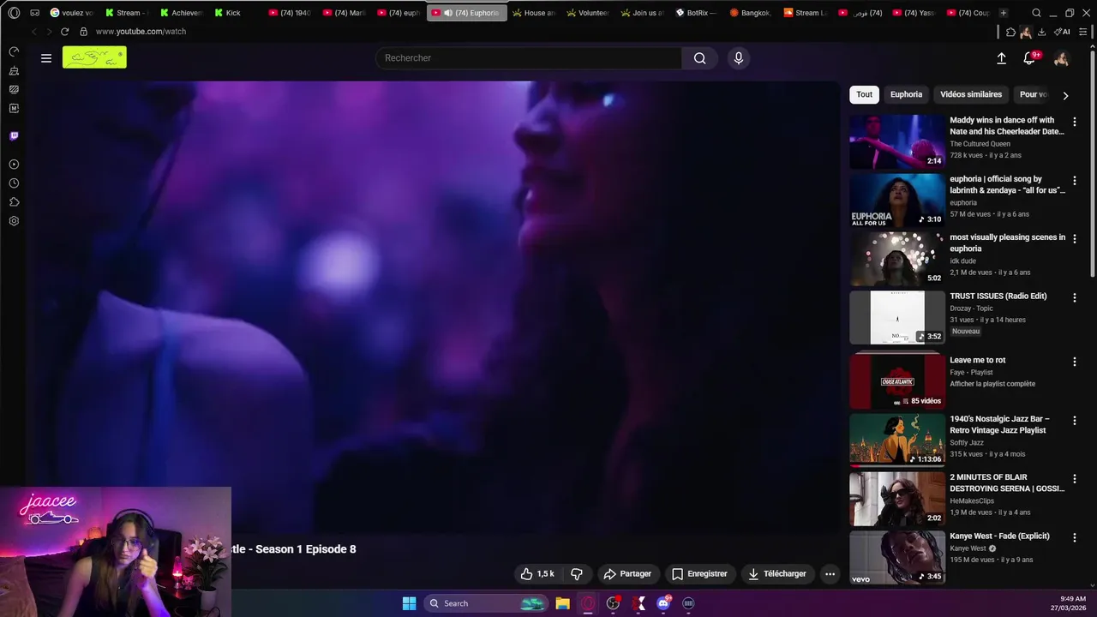Open options for euphoria official song video
This screenshot has width=1097, height=617.
tap(1074, 181)
